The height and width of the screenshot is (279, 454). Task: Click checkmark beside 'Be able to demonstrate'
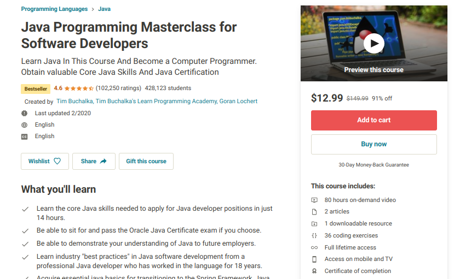25,244
